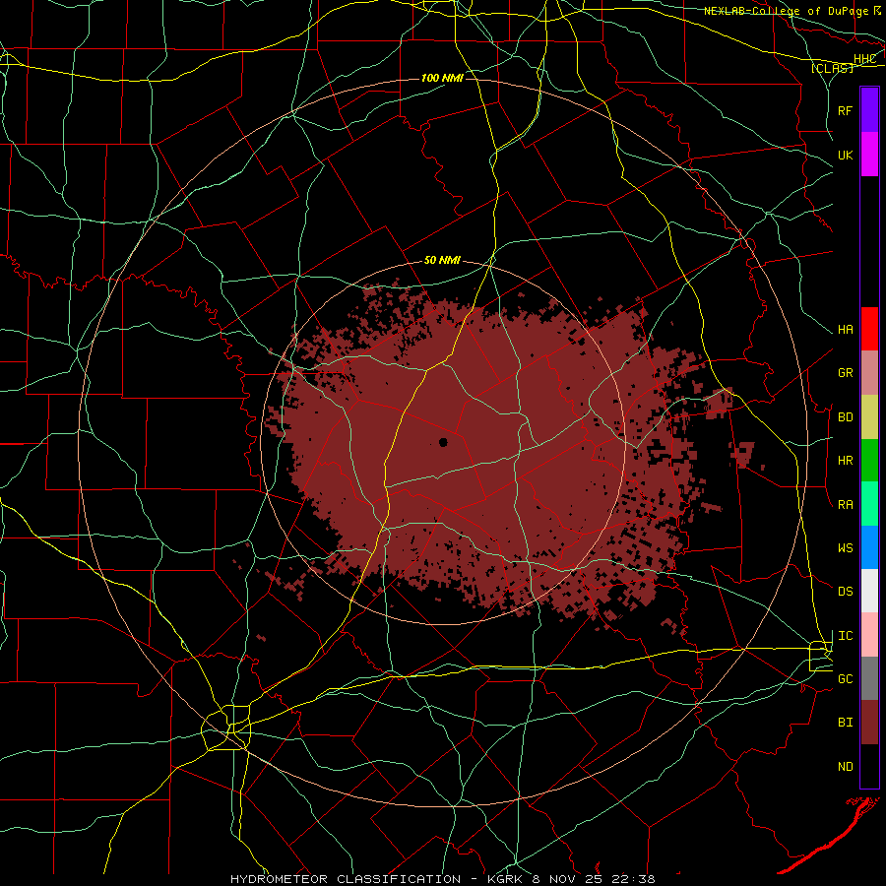Click the BD yellow legend swatch
886x886 pixels.
[x=869, y=416]
